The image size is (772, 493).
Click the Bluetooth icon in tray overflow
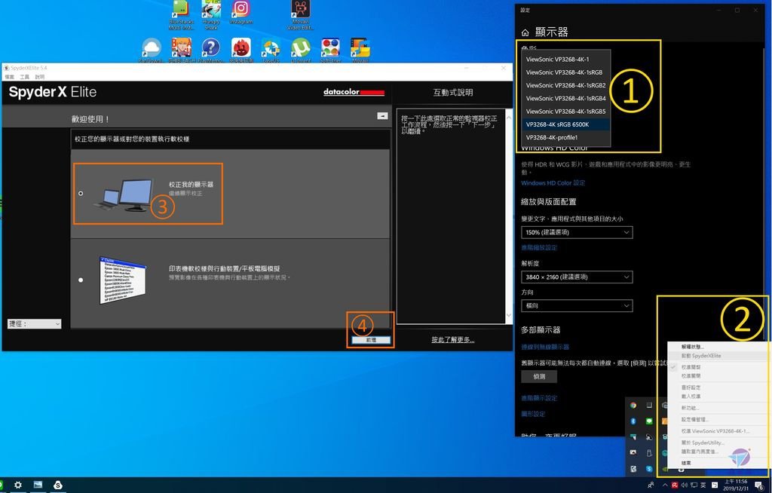pos(633,421)
